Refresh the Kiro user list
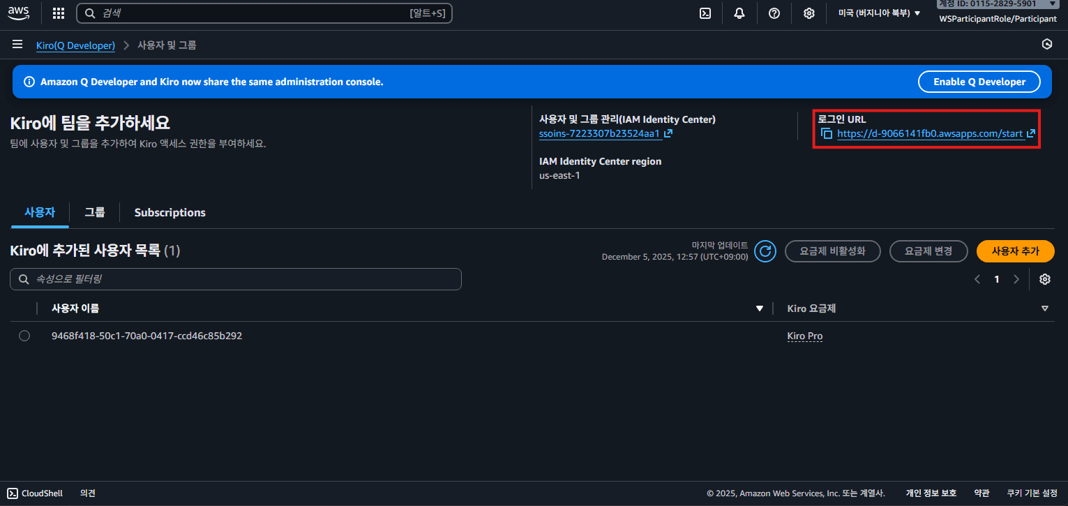Image resolution: width=1068 pixels, height=506 pixels. [x=765, y=251]
